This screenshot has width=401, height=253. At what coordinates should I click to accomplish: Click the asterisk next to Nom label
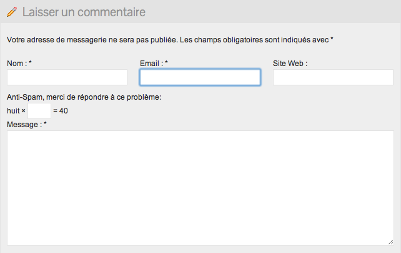[30, 62]
